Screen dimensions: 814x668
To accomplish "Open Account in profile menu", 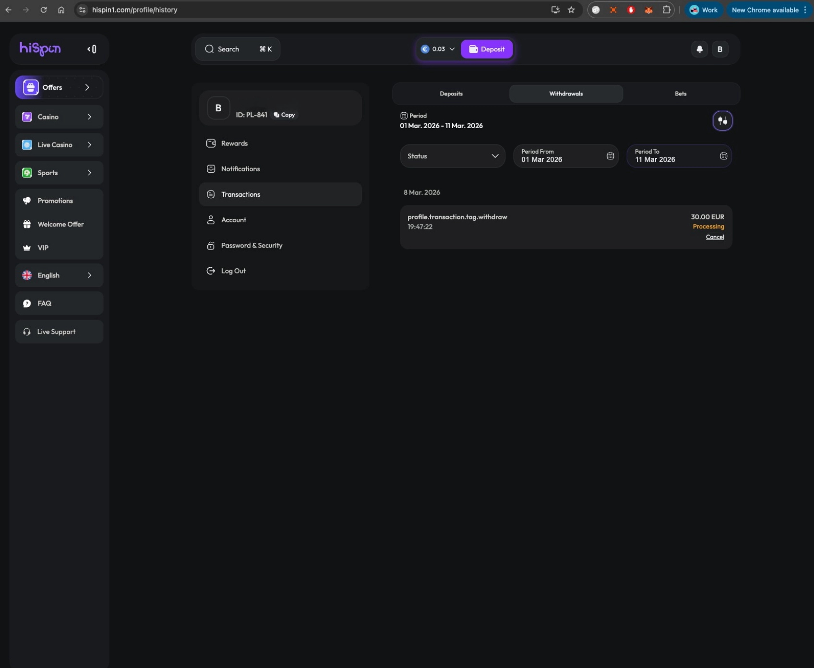I will pos(280,220).
